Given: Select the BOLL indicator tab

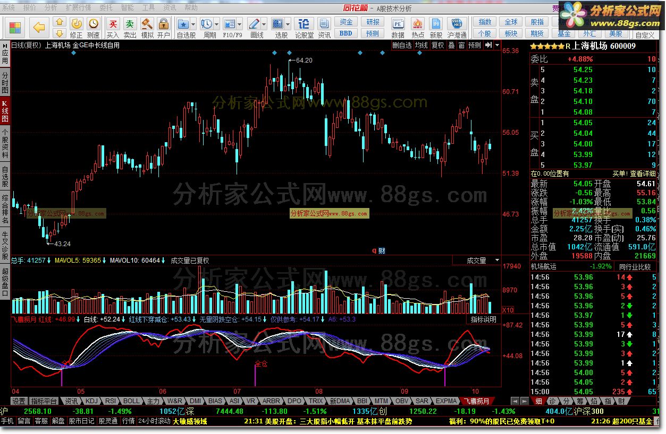Looking at the screenshot, I should click(131, 401).
